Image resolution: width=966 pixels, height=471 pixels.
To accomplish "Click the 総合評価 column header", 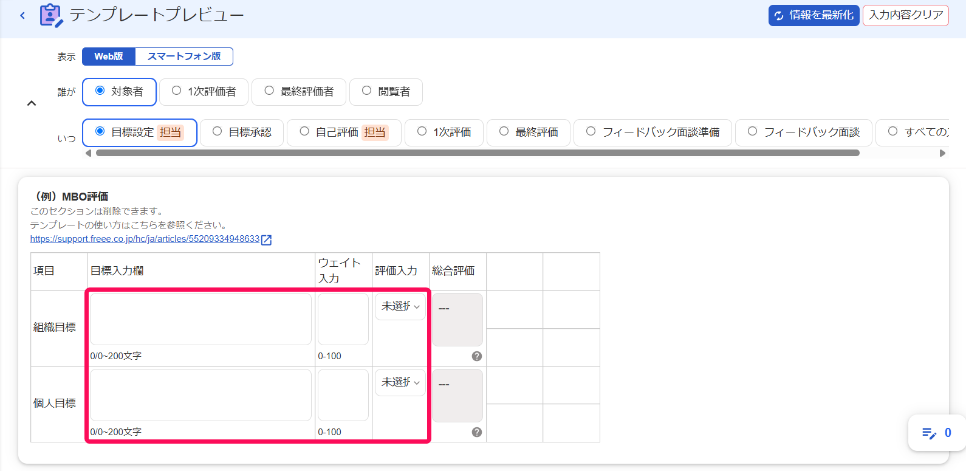I will coord(453,271).
